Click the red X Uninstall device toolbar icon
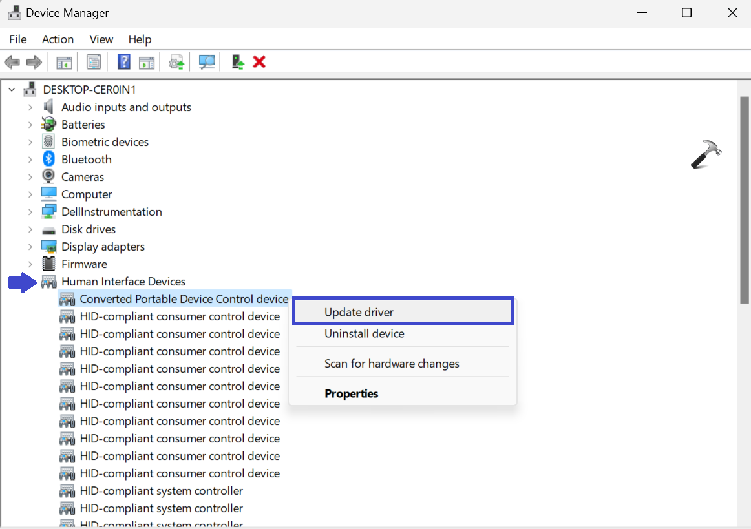 coord(259,62)
